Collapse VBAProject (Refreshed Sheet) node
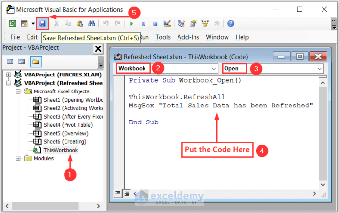This screenshot has height=213, width=339. 8,83
